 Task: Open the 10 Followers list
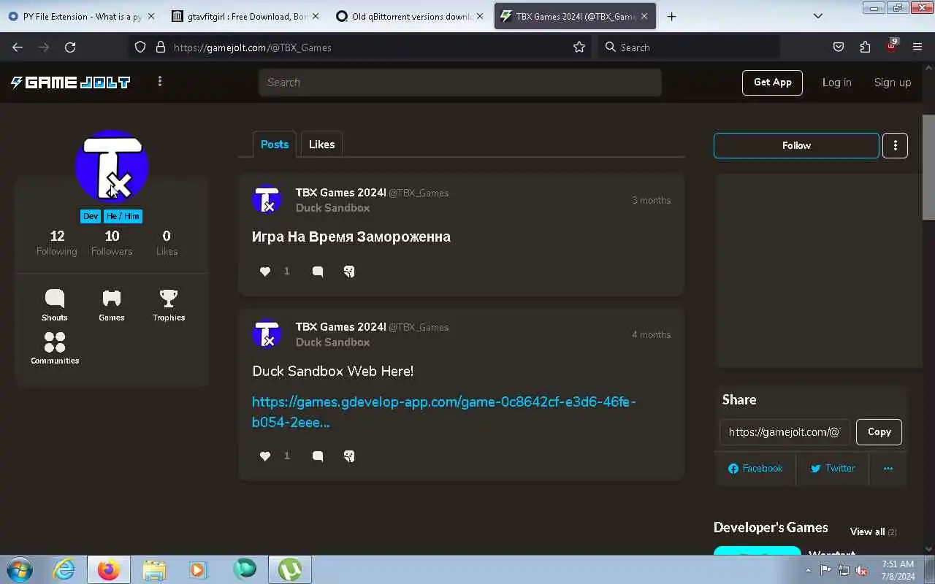point(112,242)
